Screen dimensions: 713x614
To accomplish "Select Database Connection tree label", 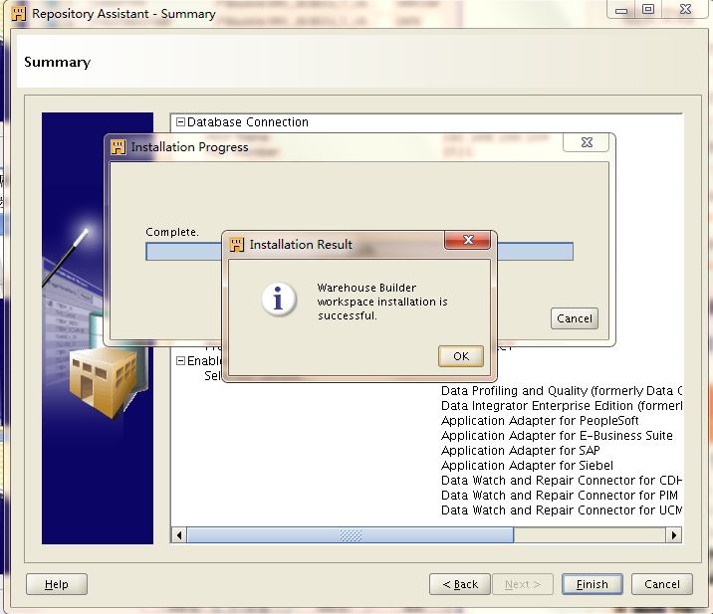I will point(248,122).
